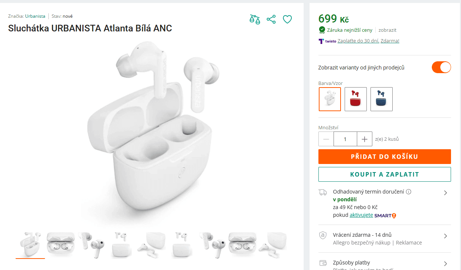Toggle showing variants from other sellers
The width and height of the screenshot is (461, 270).
pos(441,67)
